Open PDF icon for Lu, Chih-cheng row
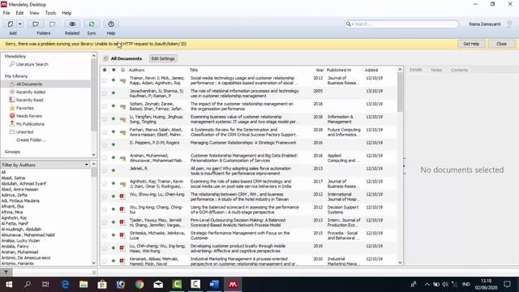Image resolution: width=519 pixels, height=292 pixels. 122,248
